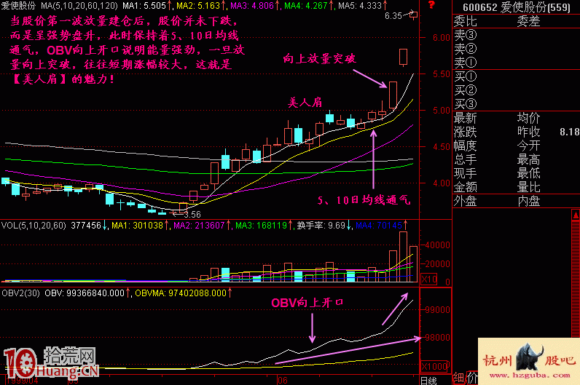Screen dimensions: 580x385
Task: Click the 均价 average price label
Action: click(x=528, y=118)
